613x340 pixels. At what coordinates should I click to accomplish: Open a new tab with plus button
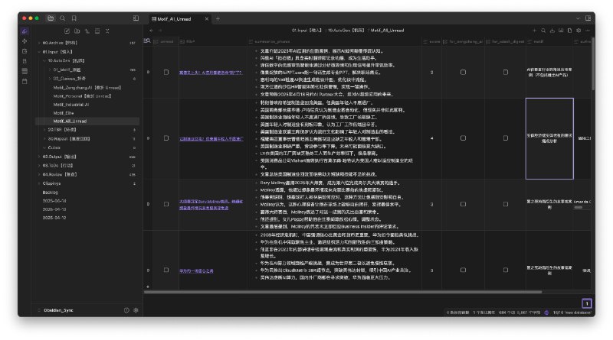[218, 18]
